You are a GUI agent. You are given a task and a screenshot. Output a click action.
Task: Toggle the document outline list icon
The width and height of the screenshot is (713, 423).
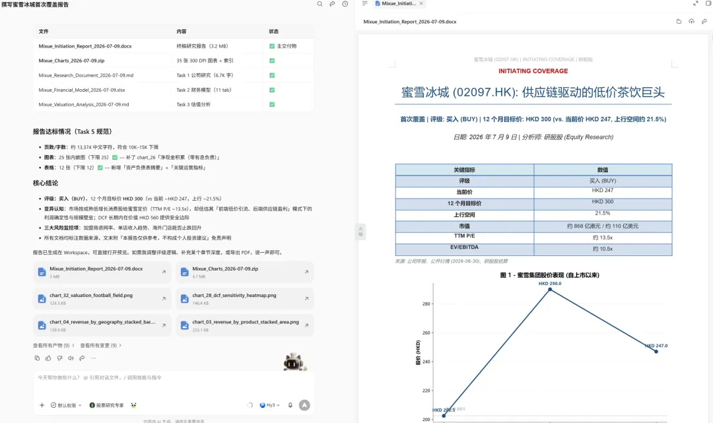pos(364,3)
